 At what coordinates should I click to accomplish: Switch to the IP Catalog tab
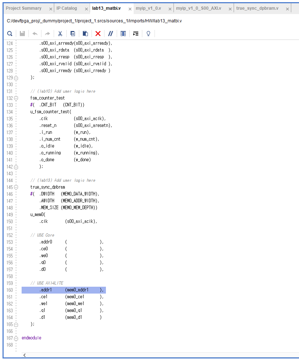pos(67,8)
